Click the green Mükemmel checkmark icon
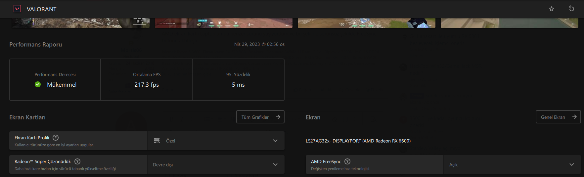The width and height of the screenshot is (584, 177). [x=38, y=84]
